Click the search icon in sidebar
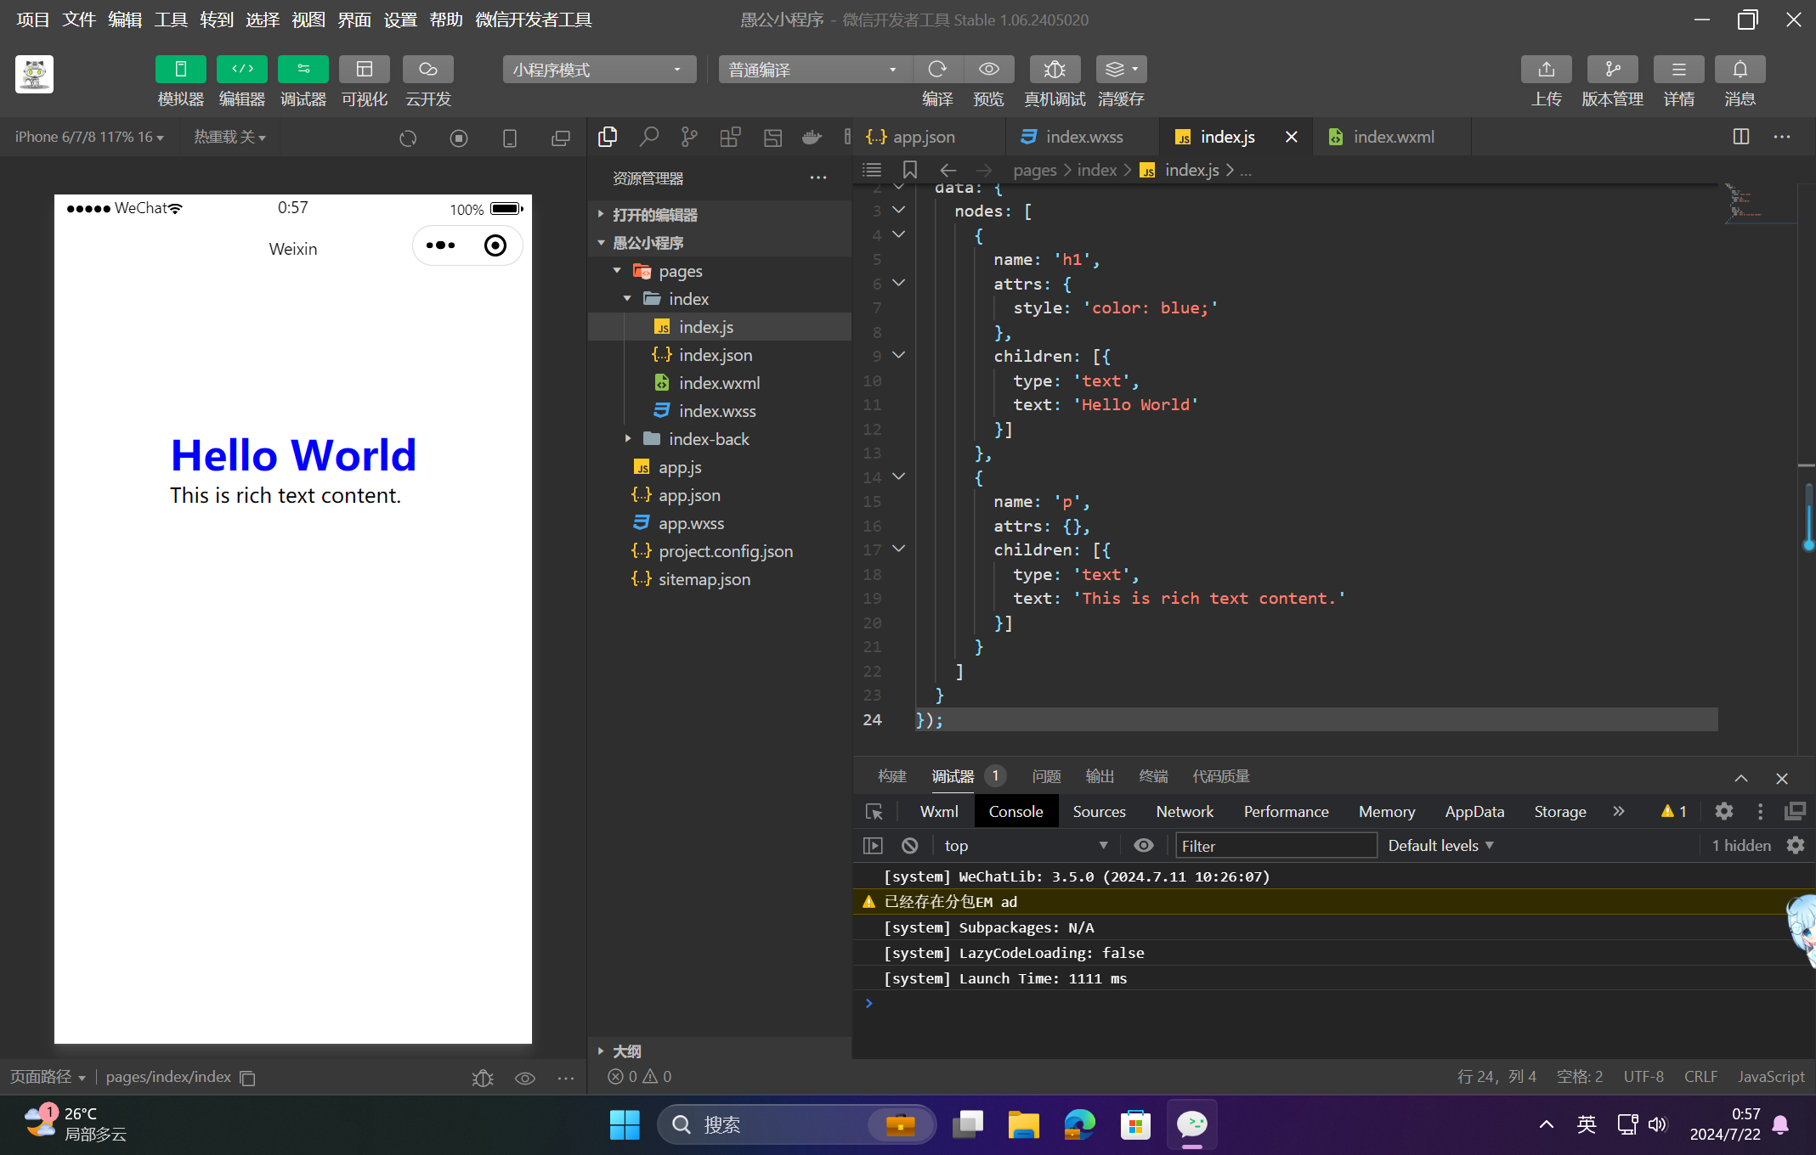 pyautogui.click(x=648, y=137)
